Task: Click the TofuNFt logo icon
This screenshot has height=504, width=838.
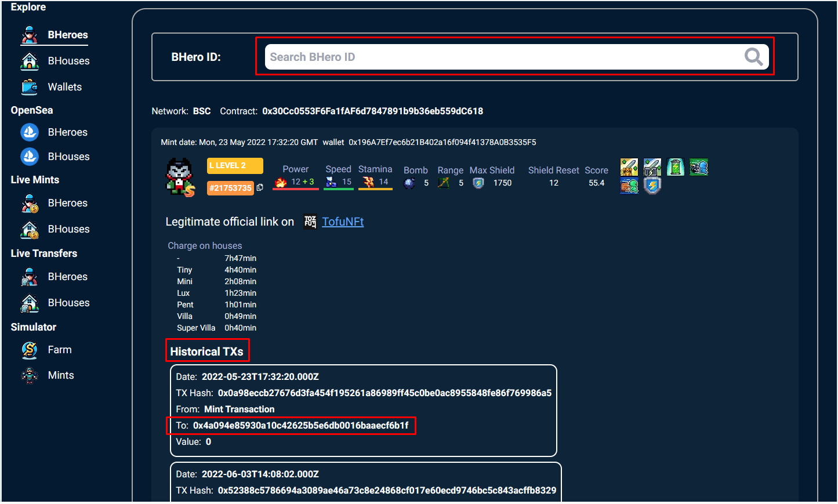Action: tap(310, 222)
